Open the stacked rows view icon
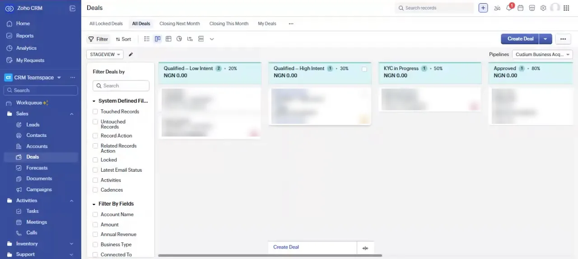Screen dimensions: 578x259 (x=201, y=39)
